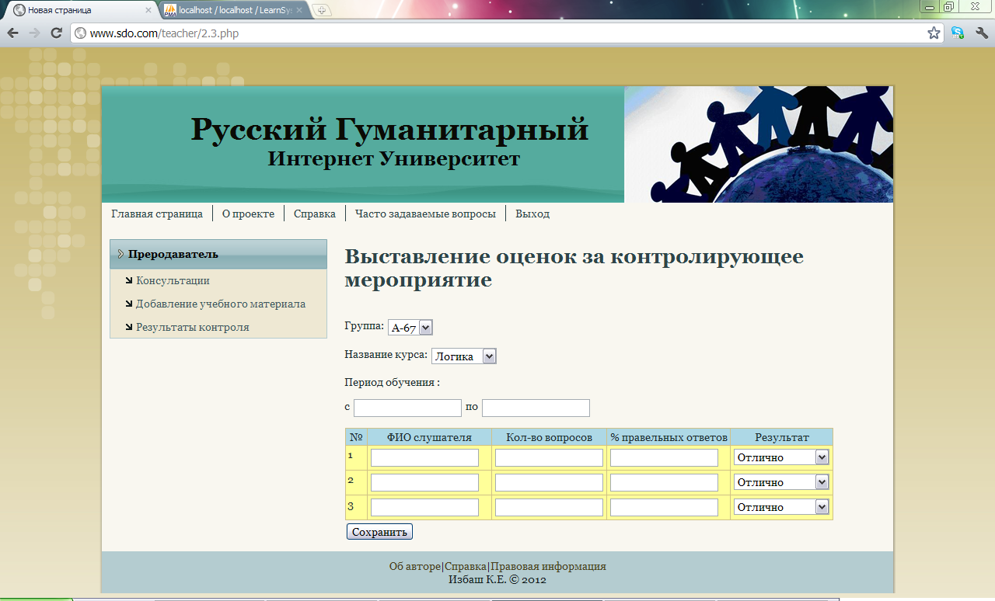
Task: Open Главная страница menu item
Action: click(x=157, y=214)
